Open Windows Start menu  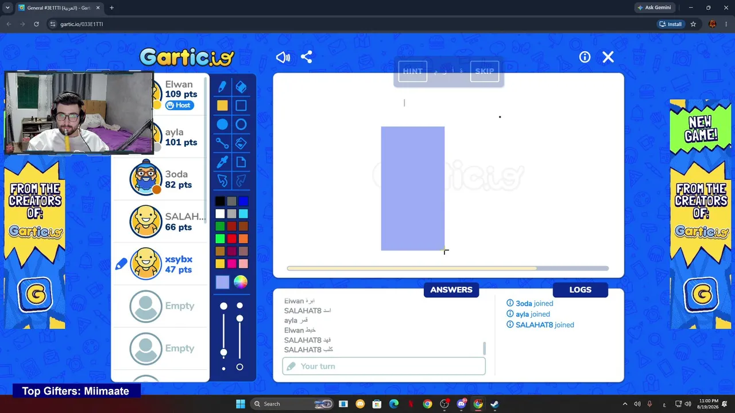(x=241, y=404)
